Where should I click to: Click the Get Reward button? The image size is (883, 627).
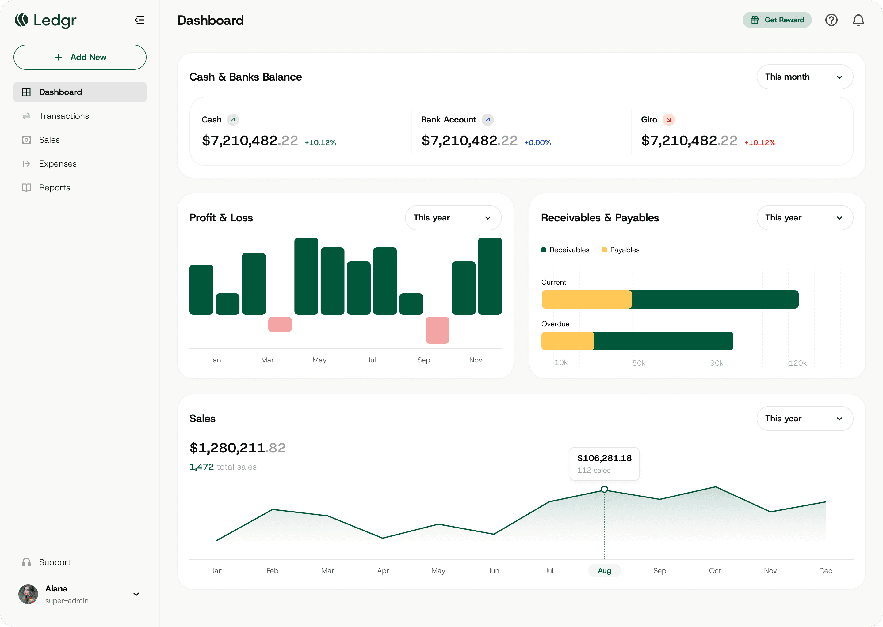[777, 20]
